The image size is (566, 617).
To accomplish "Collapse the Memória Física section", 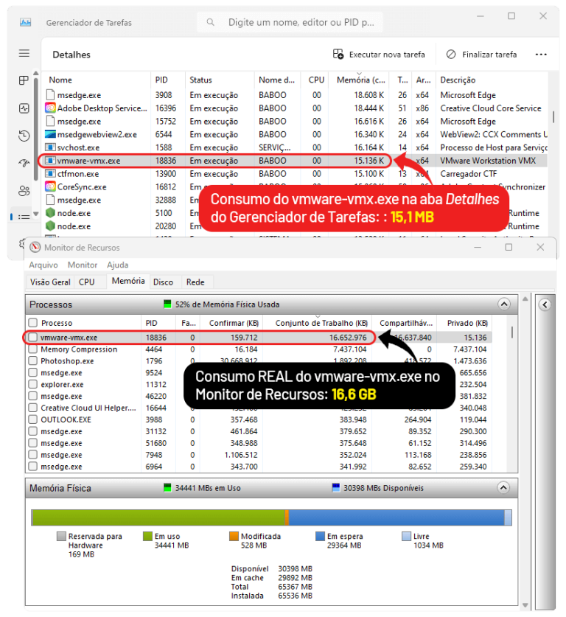I will point(504,487).
